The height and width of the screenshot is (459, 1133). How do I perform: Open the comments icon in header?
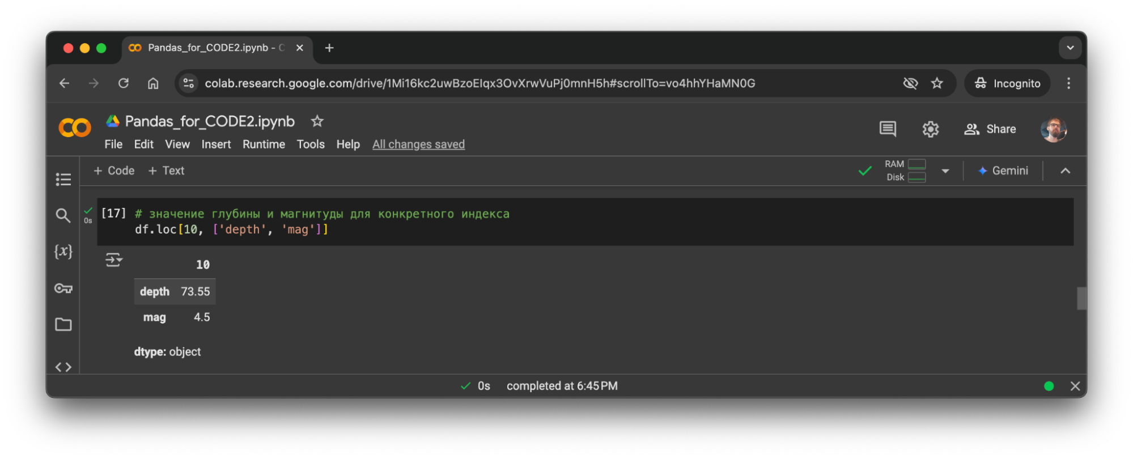(888, 129)
